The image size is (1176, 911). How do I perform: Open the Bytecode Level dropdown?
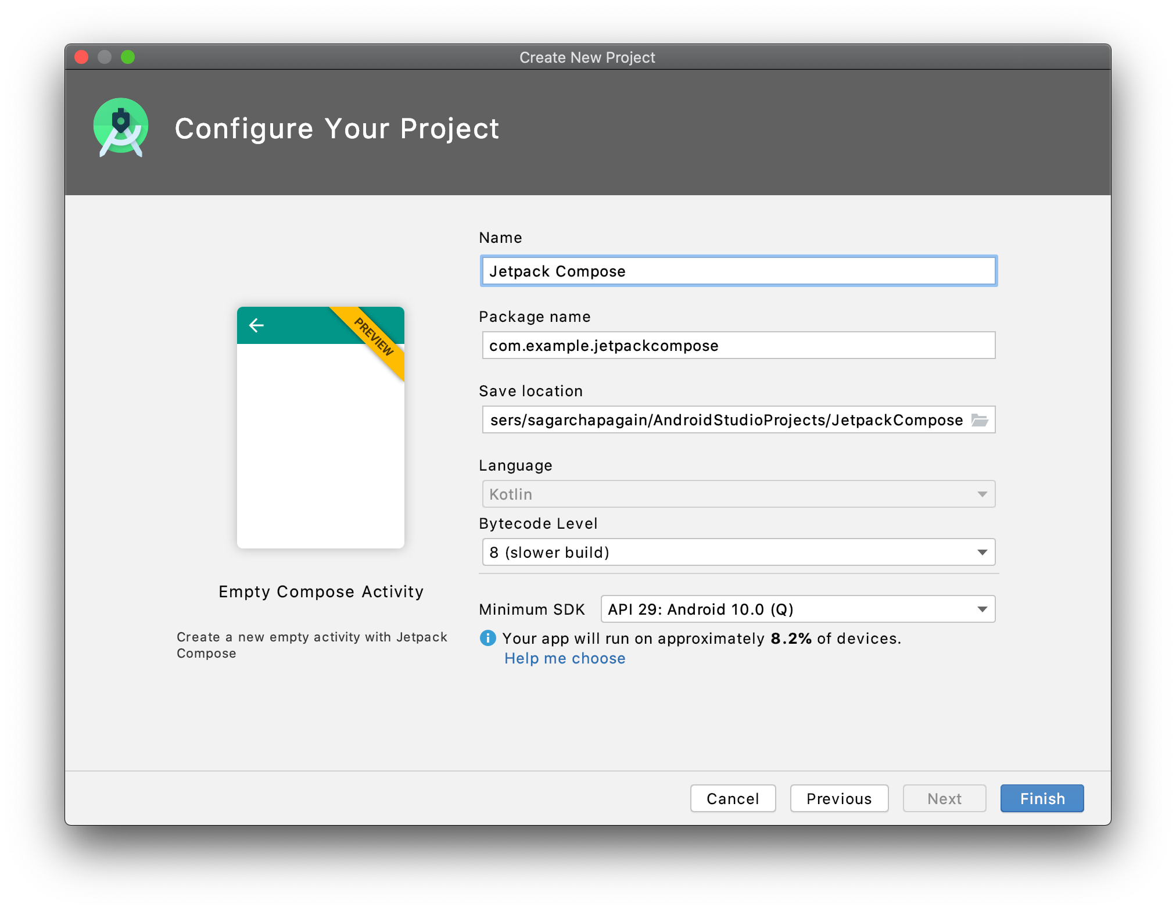click(738, 552)
